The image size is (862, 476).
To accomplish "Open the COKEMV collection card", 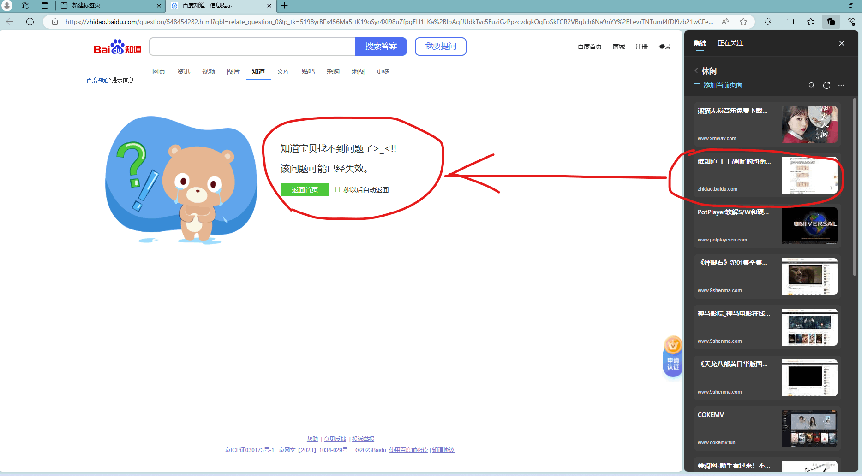I will tap(767, 429).
